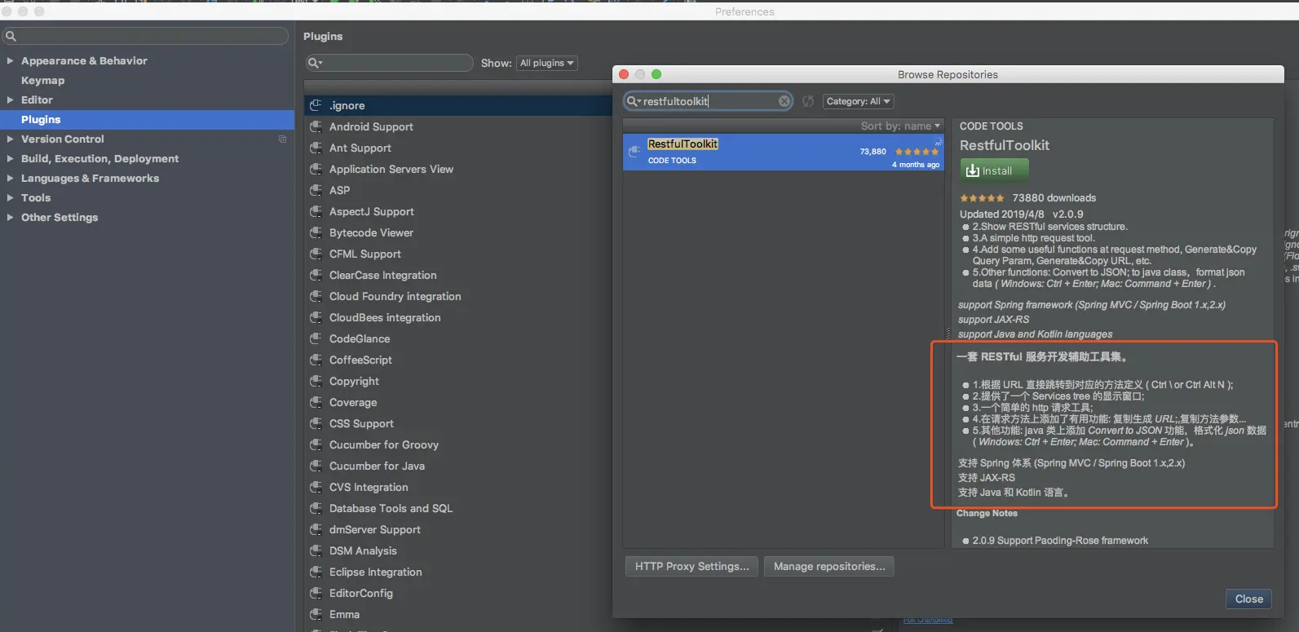Screen dimensions: 1299x632
Task: Install the RestfulToolkit plugin
Action: click(x=994, y=170)
